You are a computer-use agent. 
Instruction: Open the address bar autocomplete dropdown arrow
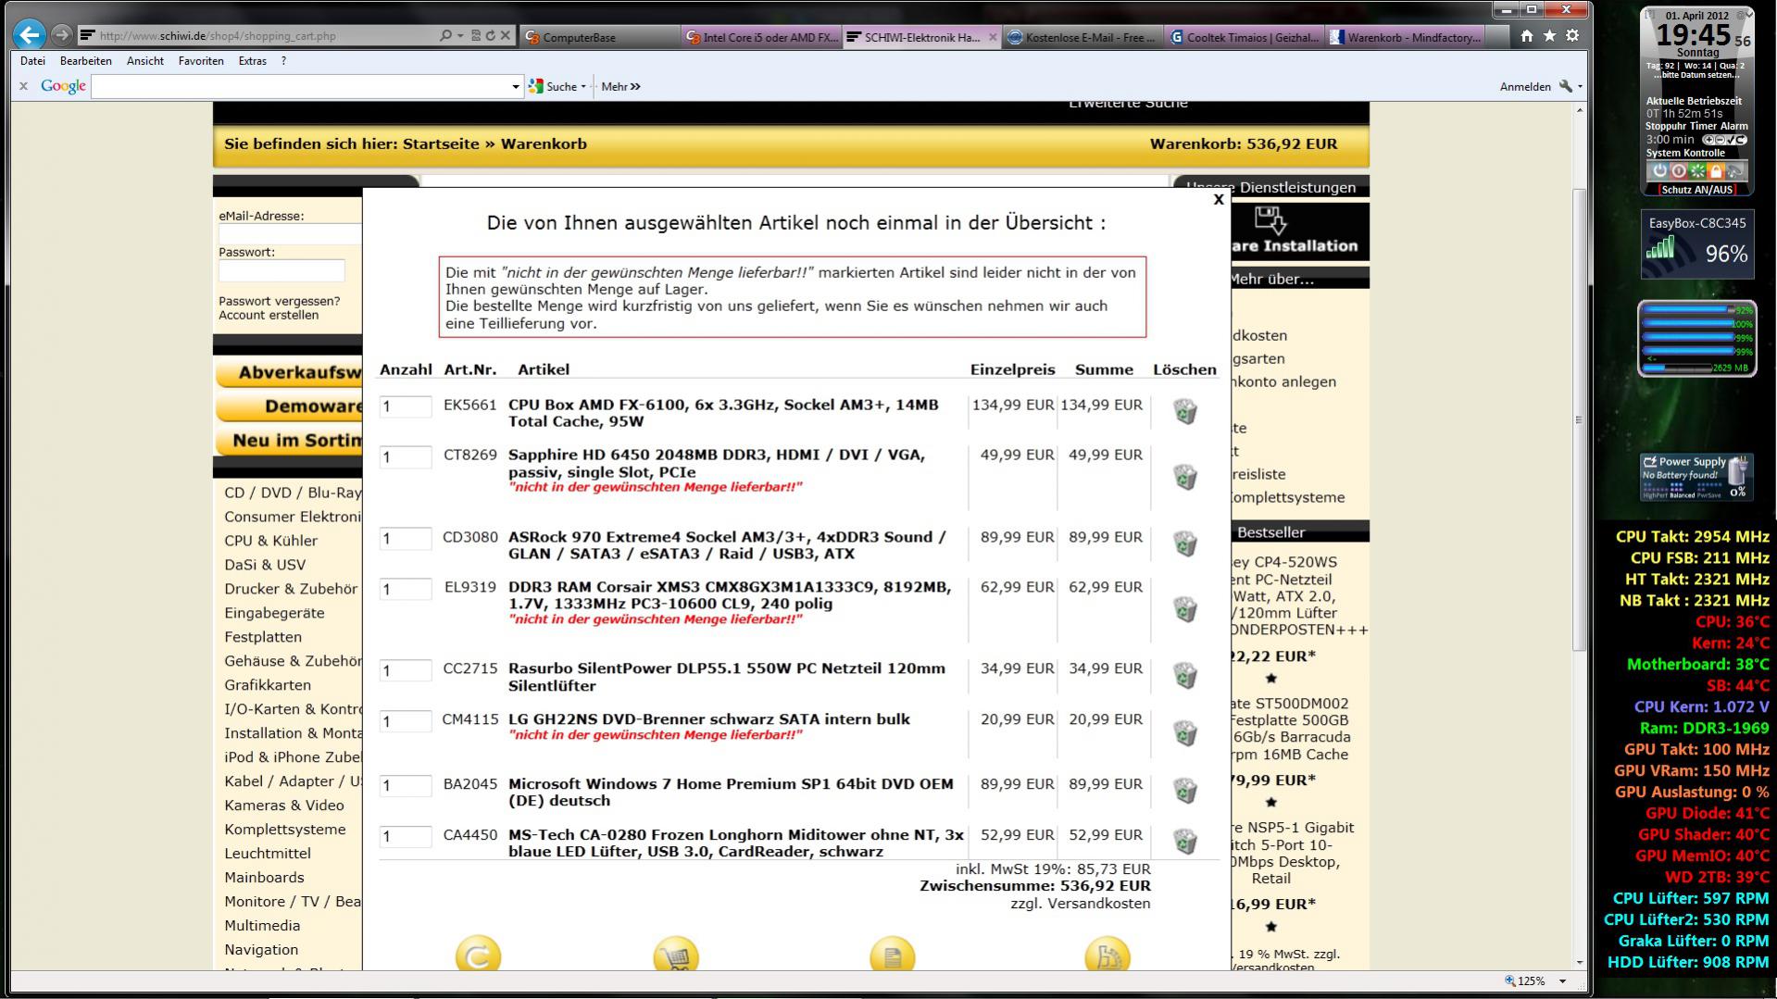(x=460, y=36)
